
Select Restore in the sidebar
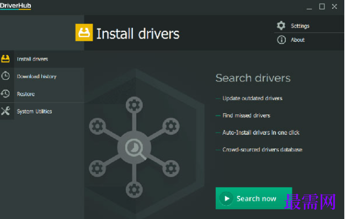(x=42, y=94)
